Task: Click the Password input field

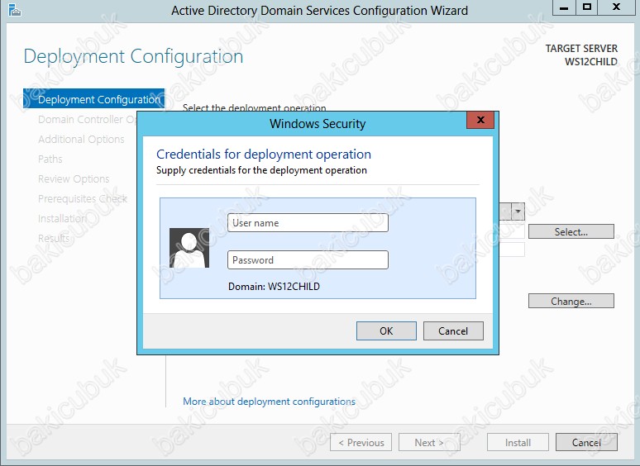Action: pos(308,259)
